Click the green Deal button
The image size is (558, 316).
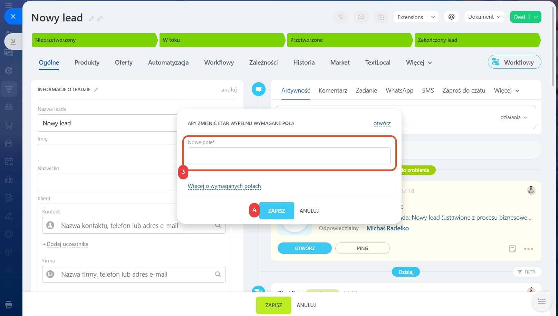click(x=519, y=17)
